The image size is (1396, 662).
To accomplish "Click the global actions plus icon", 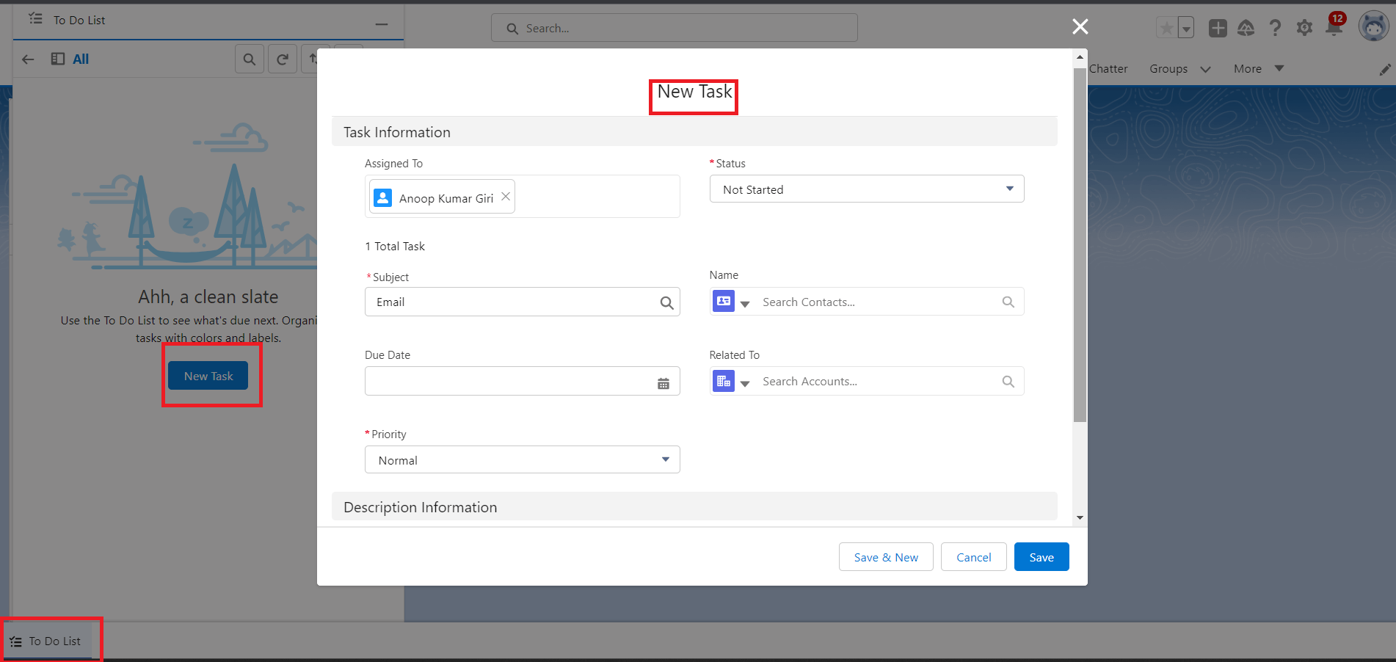I will click(x=1218, y=27).
